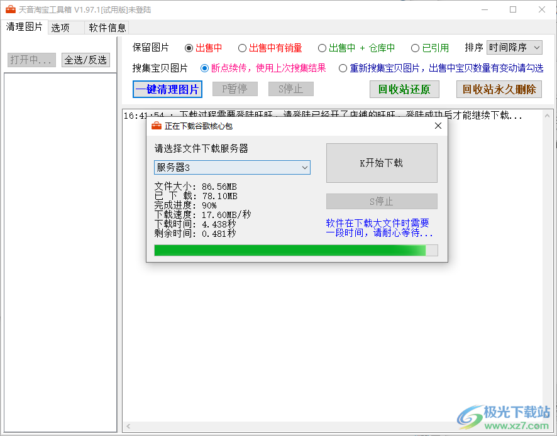
Task: Open the 软件信息 tab
Action: pyautogui.click(x=107, y=28)
